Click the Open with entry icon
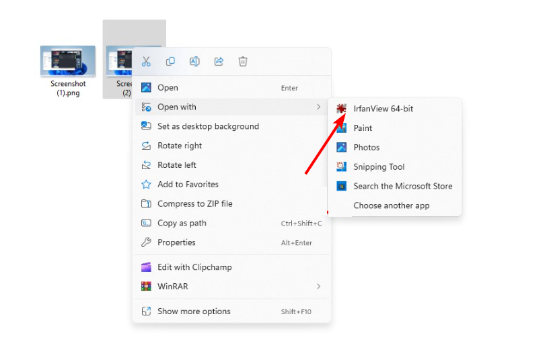The image size is (545, 345). pos(146,107)
